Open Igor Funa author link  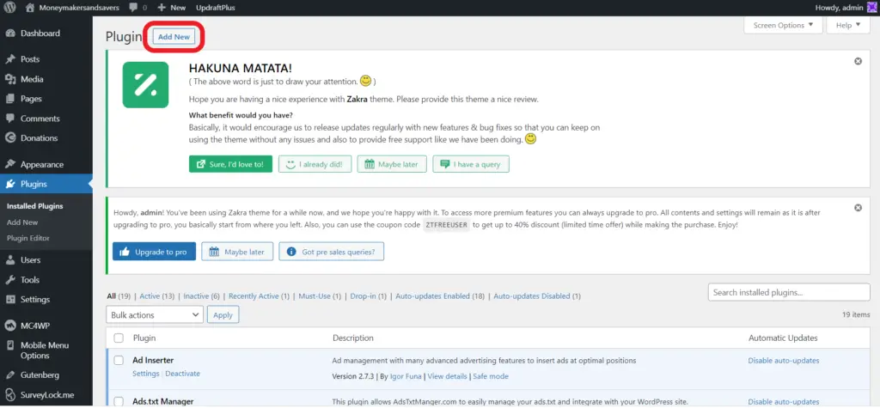click(x=406, y=376)
